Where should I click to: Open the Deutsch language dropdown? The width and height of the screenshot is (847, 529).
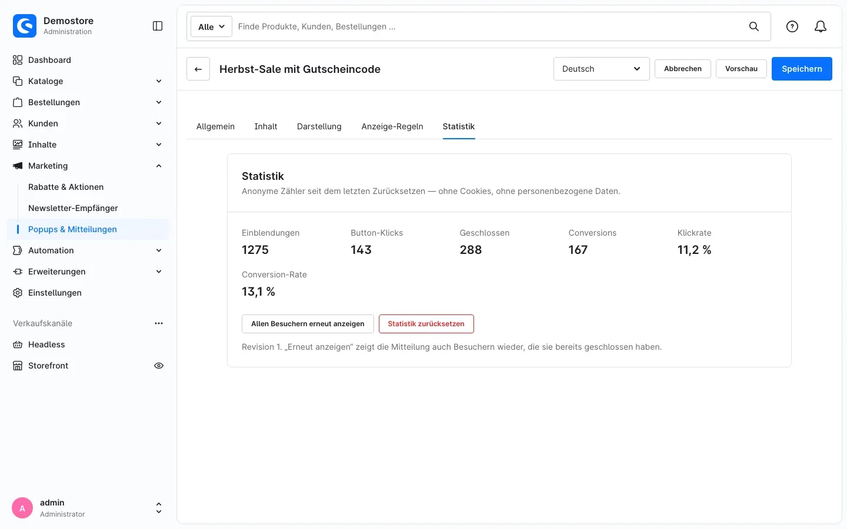coord(601,69)
